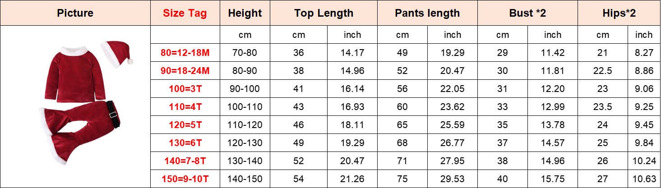The image size is (661, 188).
Task: Click the 29.53 inch pants length value
Action: tap(452, 179)
